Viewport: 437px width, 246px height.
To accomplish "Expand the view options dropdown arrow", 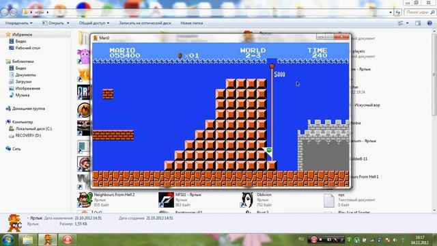I will click(x=407, y=23).
